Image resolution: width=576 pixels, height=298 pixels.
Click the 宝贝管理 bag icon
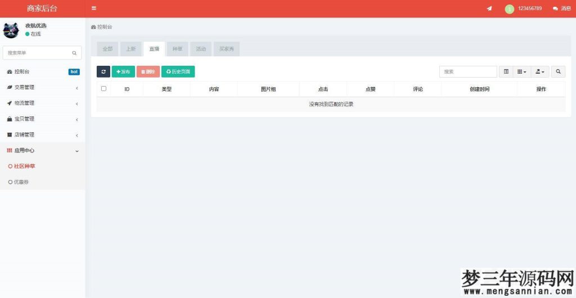tap(10, 119)
